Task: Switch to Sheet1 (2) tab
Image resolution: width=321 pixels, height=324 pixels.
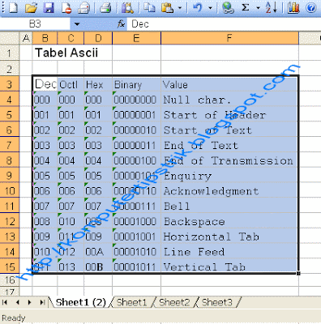Action: 80,302
